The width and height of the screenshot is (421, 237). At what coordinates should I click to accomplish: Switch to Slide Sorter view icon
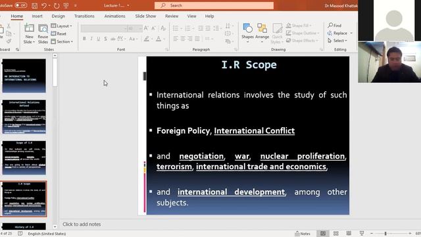point(336,234)
